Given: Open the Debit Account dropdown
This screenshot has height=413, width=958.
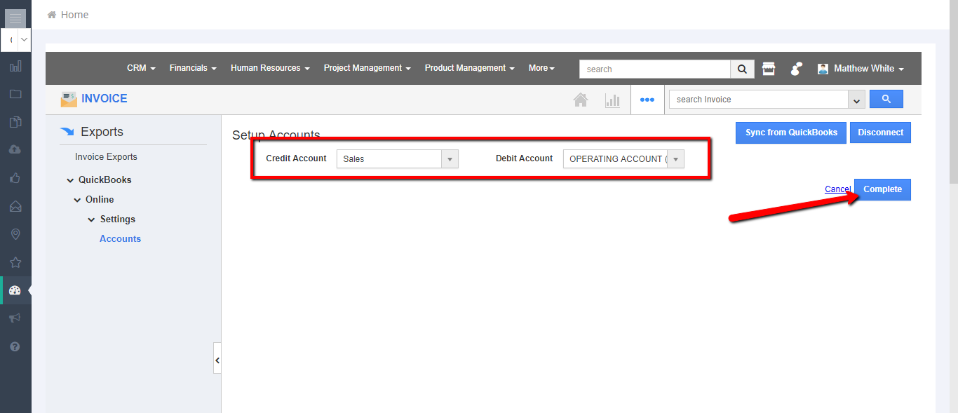Looking at the screenshot, I should pyautogui.click(x=675, y=159).
